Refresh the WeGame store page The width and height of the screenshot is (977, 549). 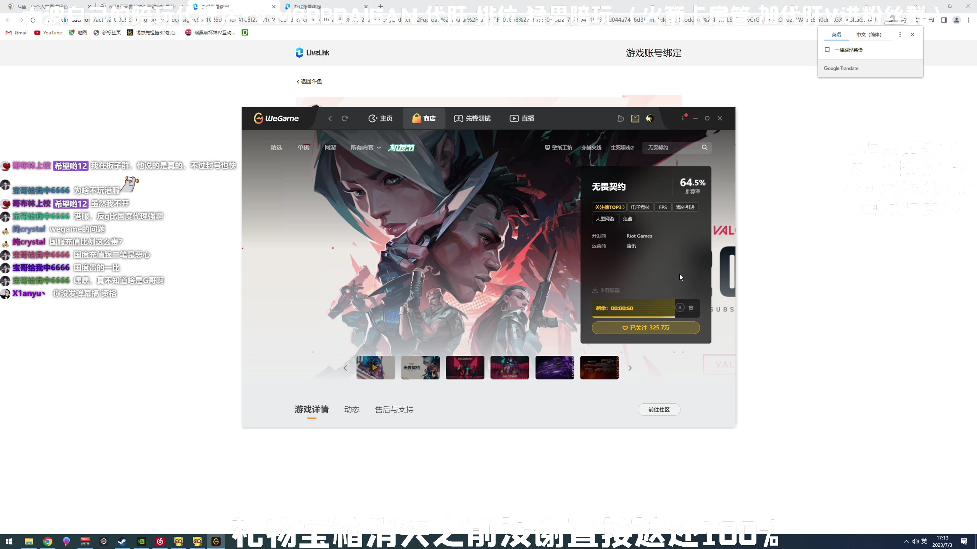[x=345, y=119]
